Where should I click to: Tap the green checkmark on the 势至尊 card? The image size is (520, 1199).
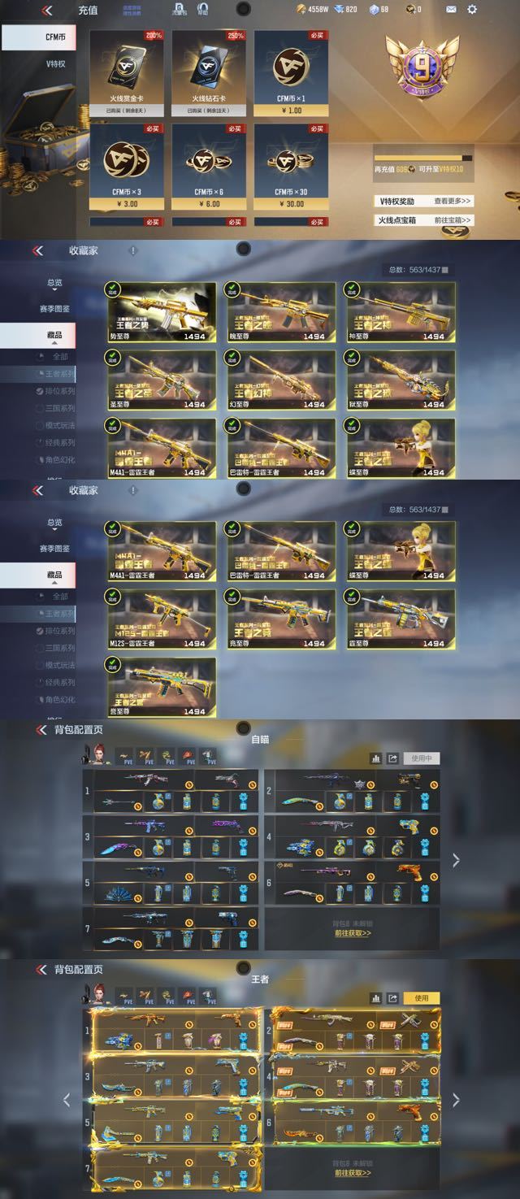click(x=111, y=288)
